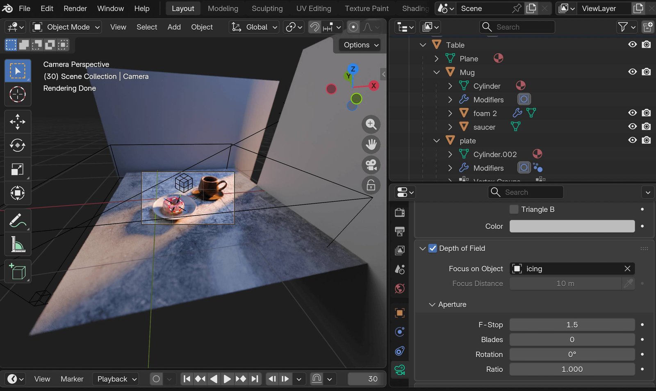
Task: Open the Playback dropdown in timeline
Action: tap(116, 379)
